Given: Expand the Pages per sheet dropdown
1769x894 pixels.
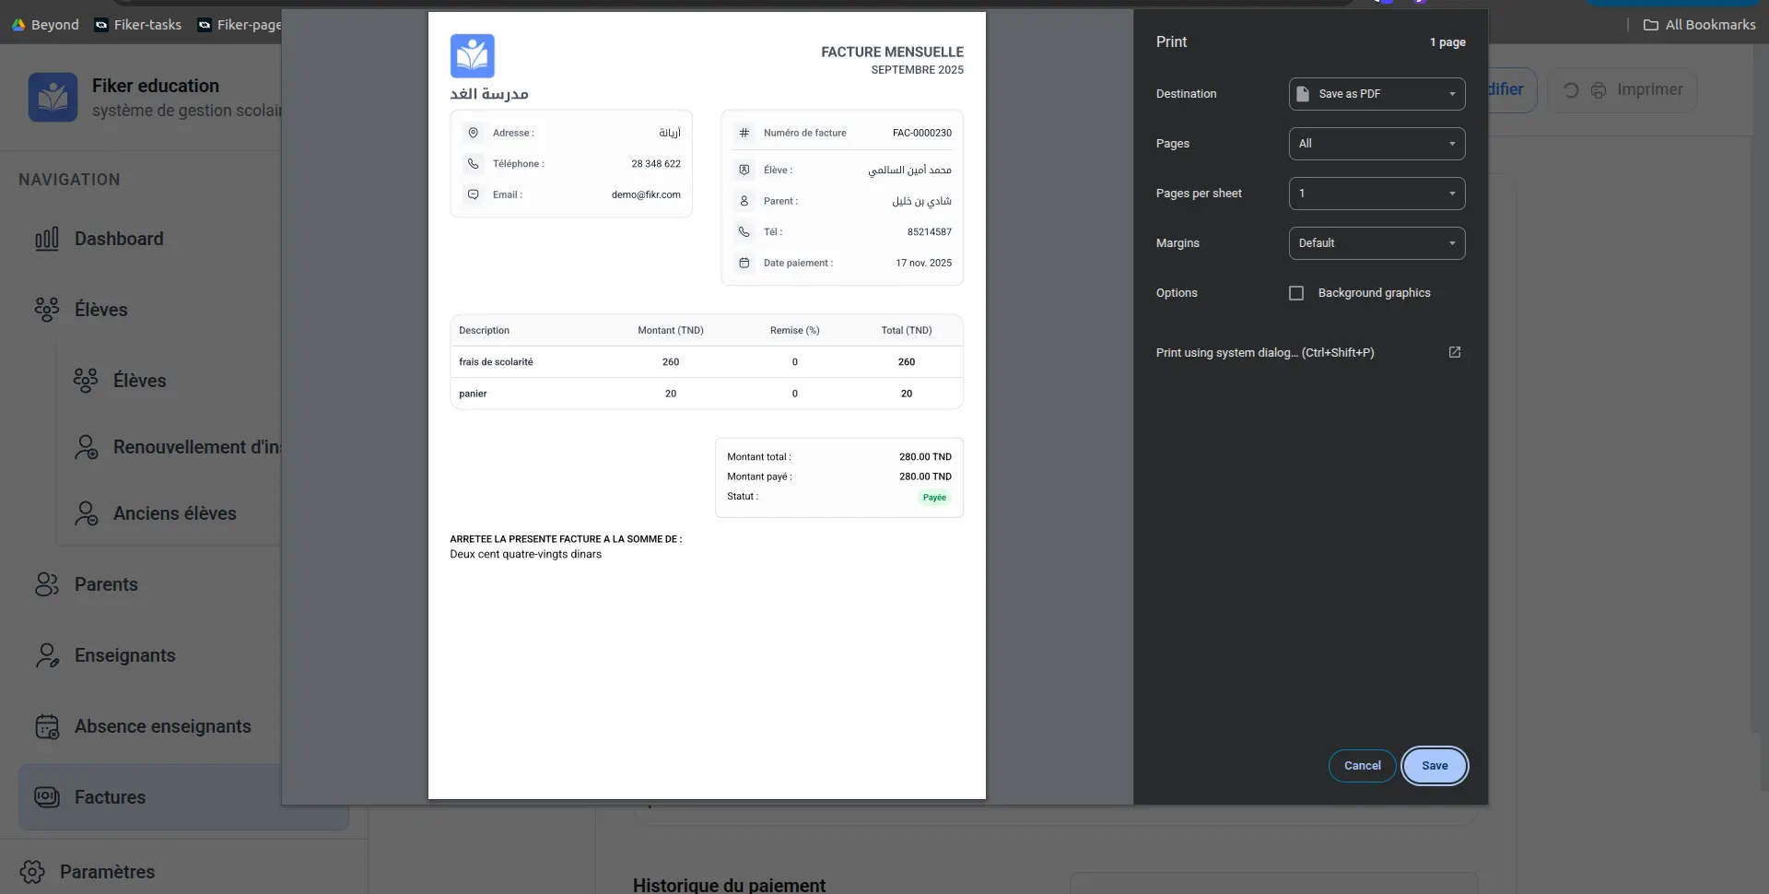Looking at the screenshot, I should [x=1377, y=194].
